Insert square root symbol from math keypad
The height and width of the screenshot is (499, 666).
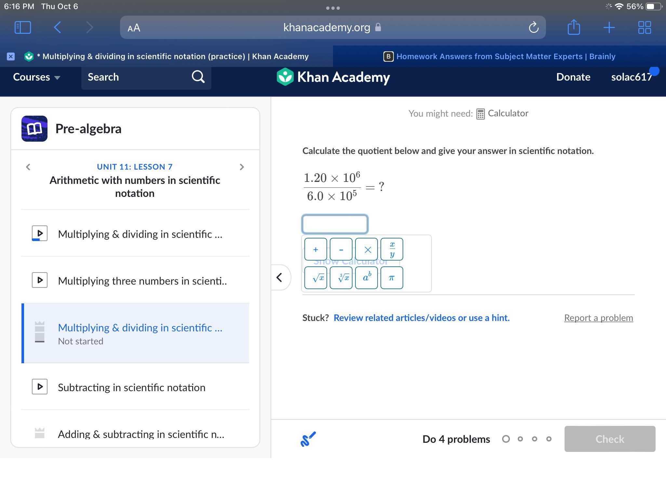pyautogui.click(x=315, y=278)
